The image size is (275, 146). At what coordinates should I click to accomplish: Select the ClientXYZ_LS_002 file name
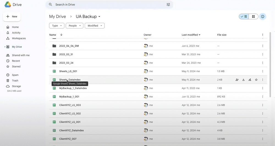pyautogui.click(x=70, y=113)
